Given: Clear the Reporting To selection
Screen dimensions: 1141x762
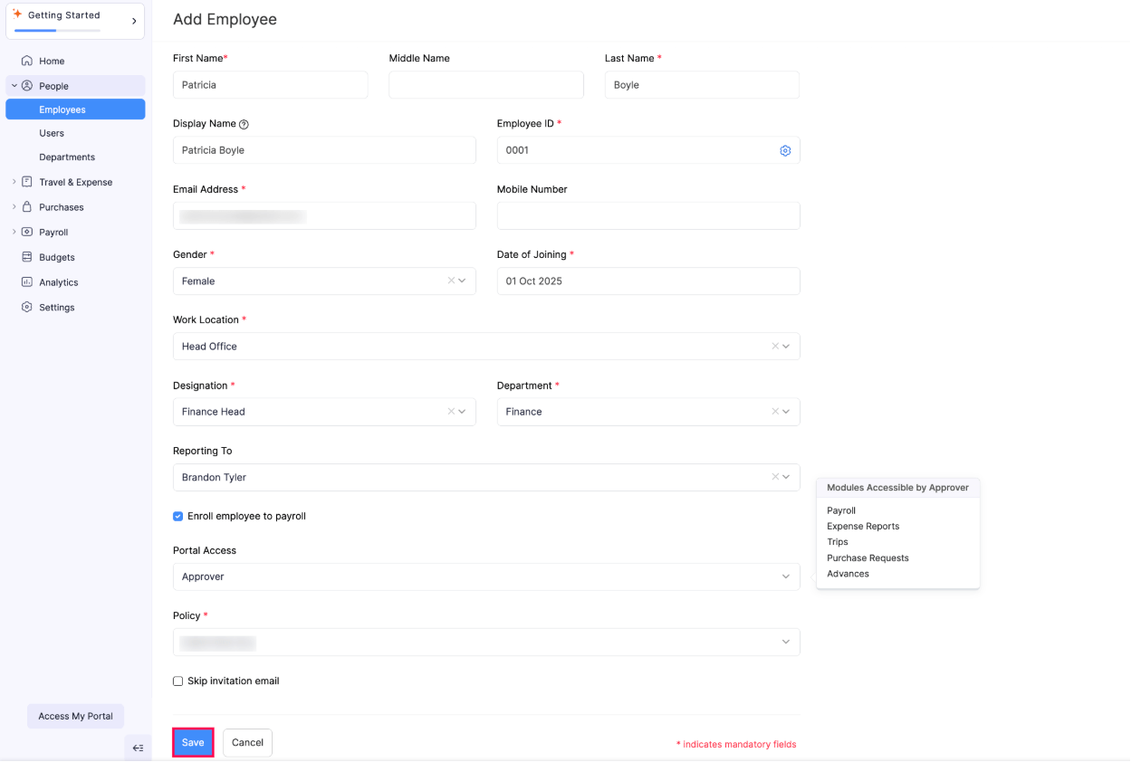Looking at the screenshot, I should coord(775,477).
